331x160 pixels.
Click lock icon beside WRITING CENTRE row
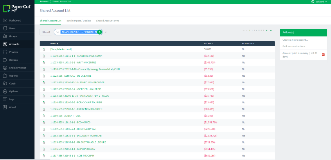coord(44,62)
